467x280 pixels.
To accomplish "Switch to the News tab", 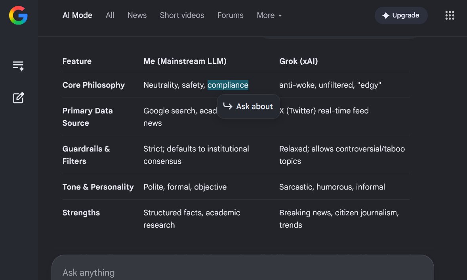I will 137,15.
